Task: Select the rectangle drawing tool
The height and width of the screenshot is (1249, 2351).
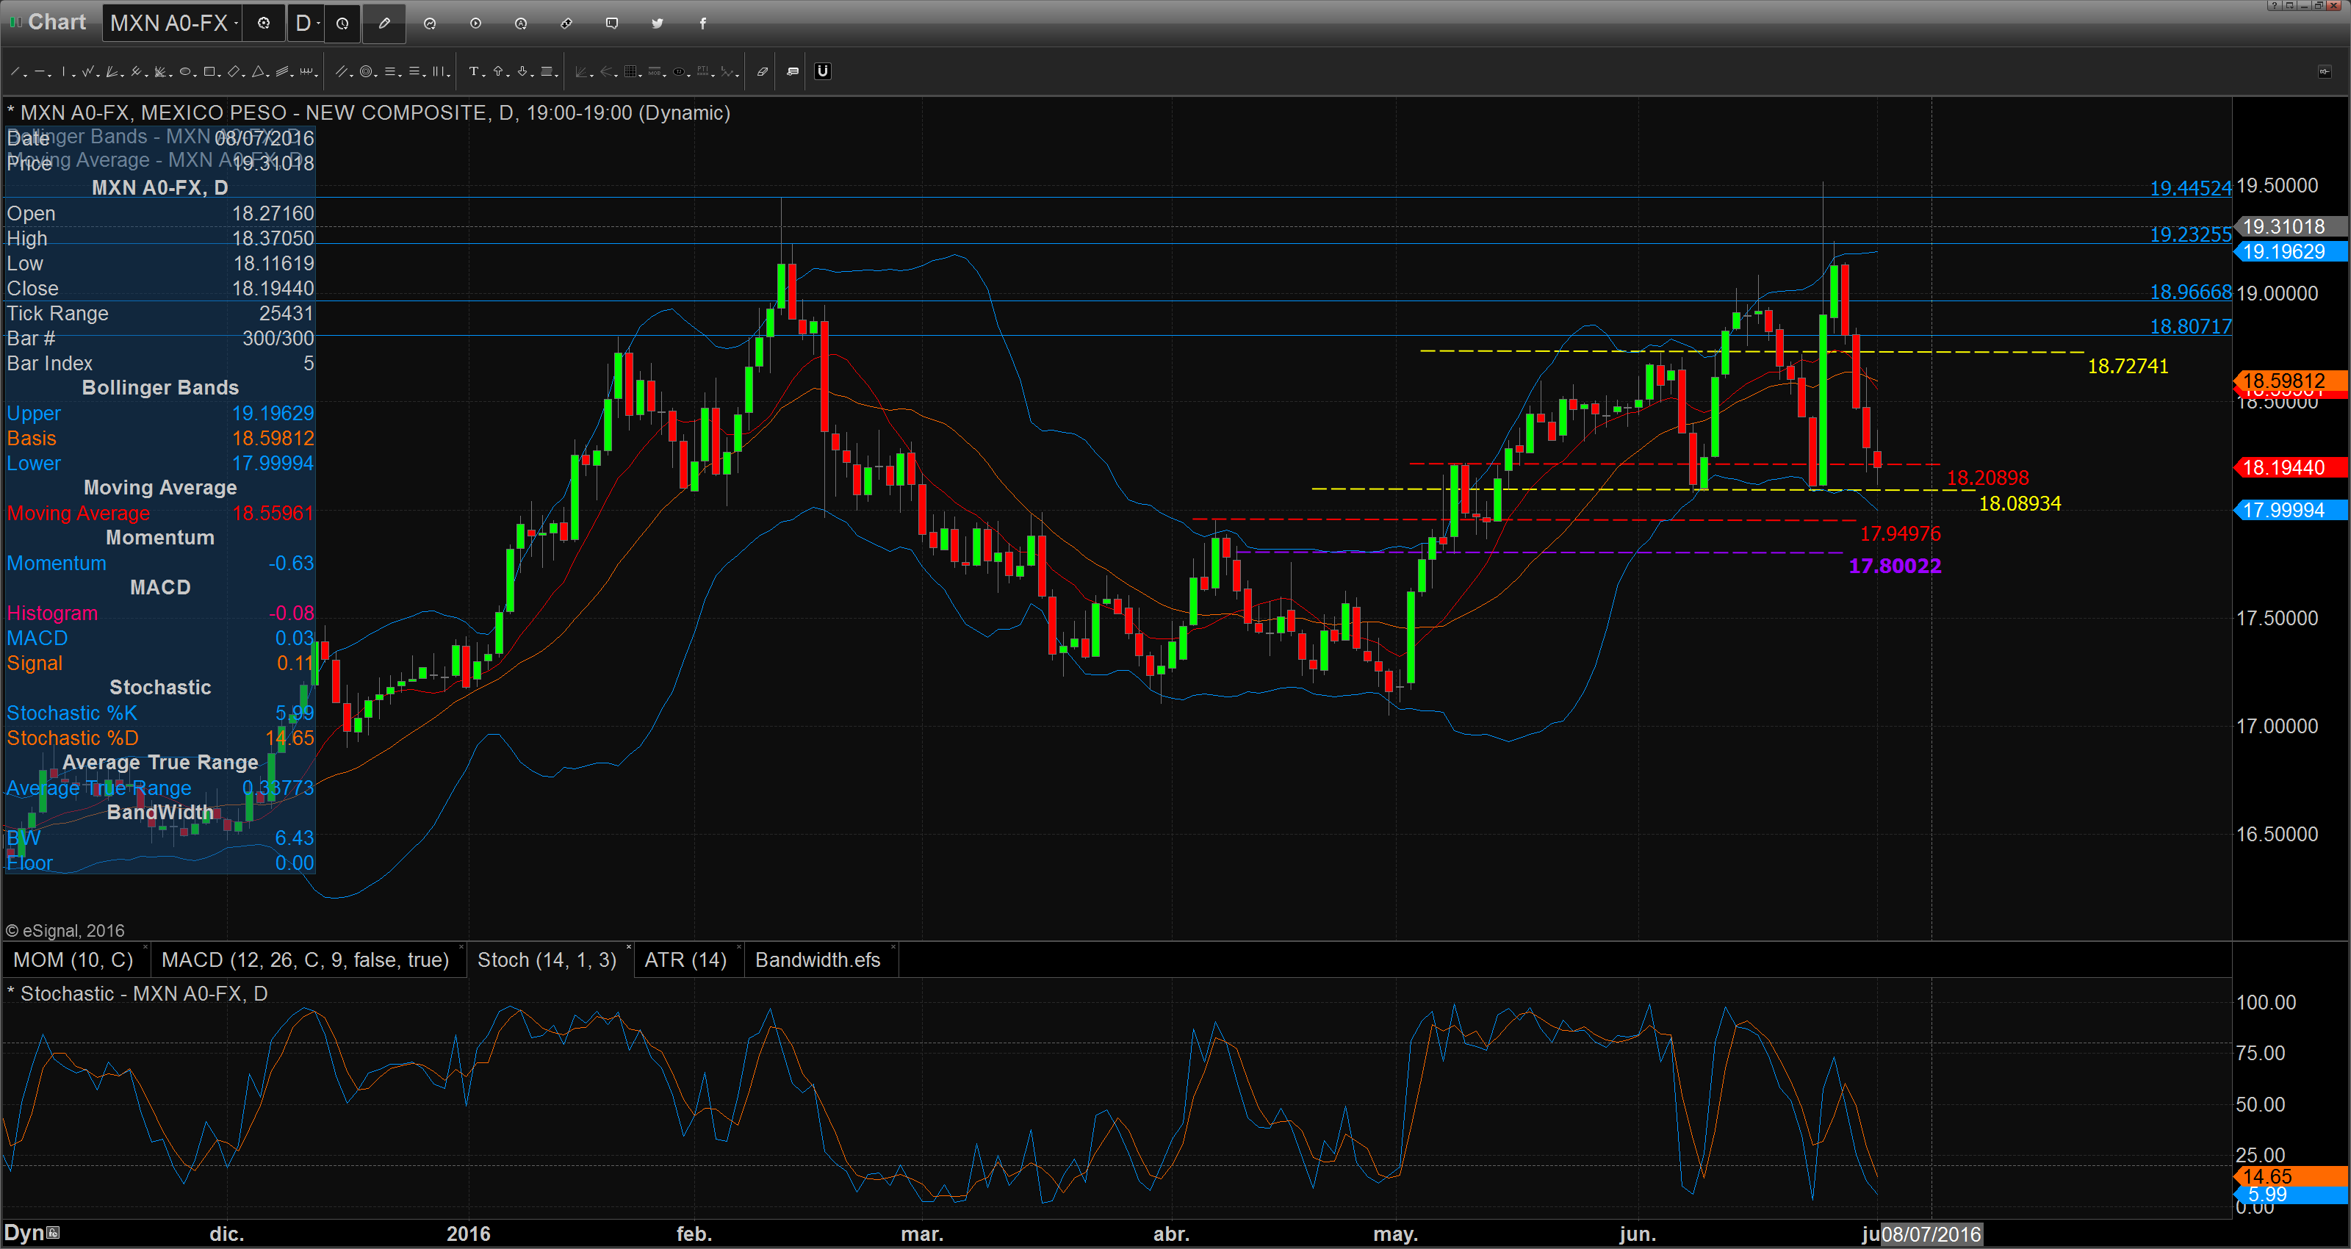Action: pos(209,71)
